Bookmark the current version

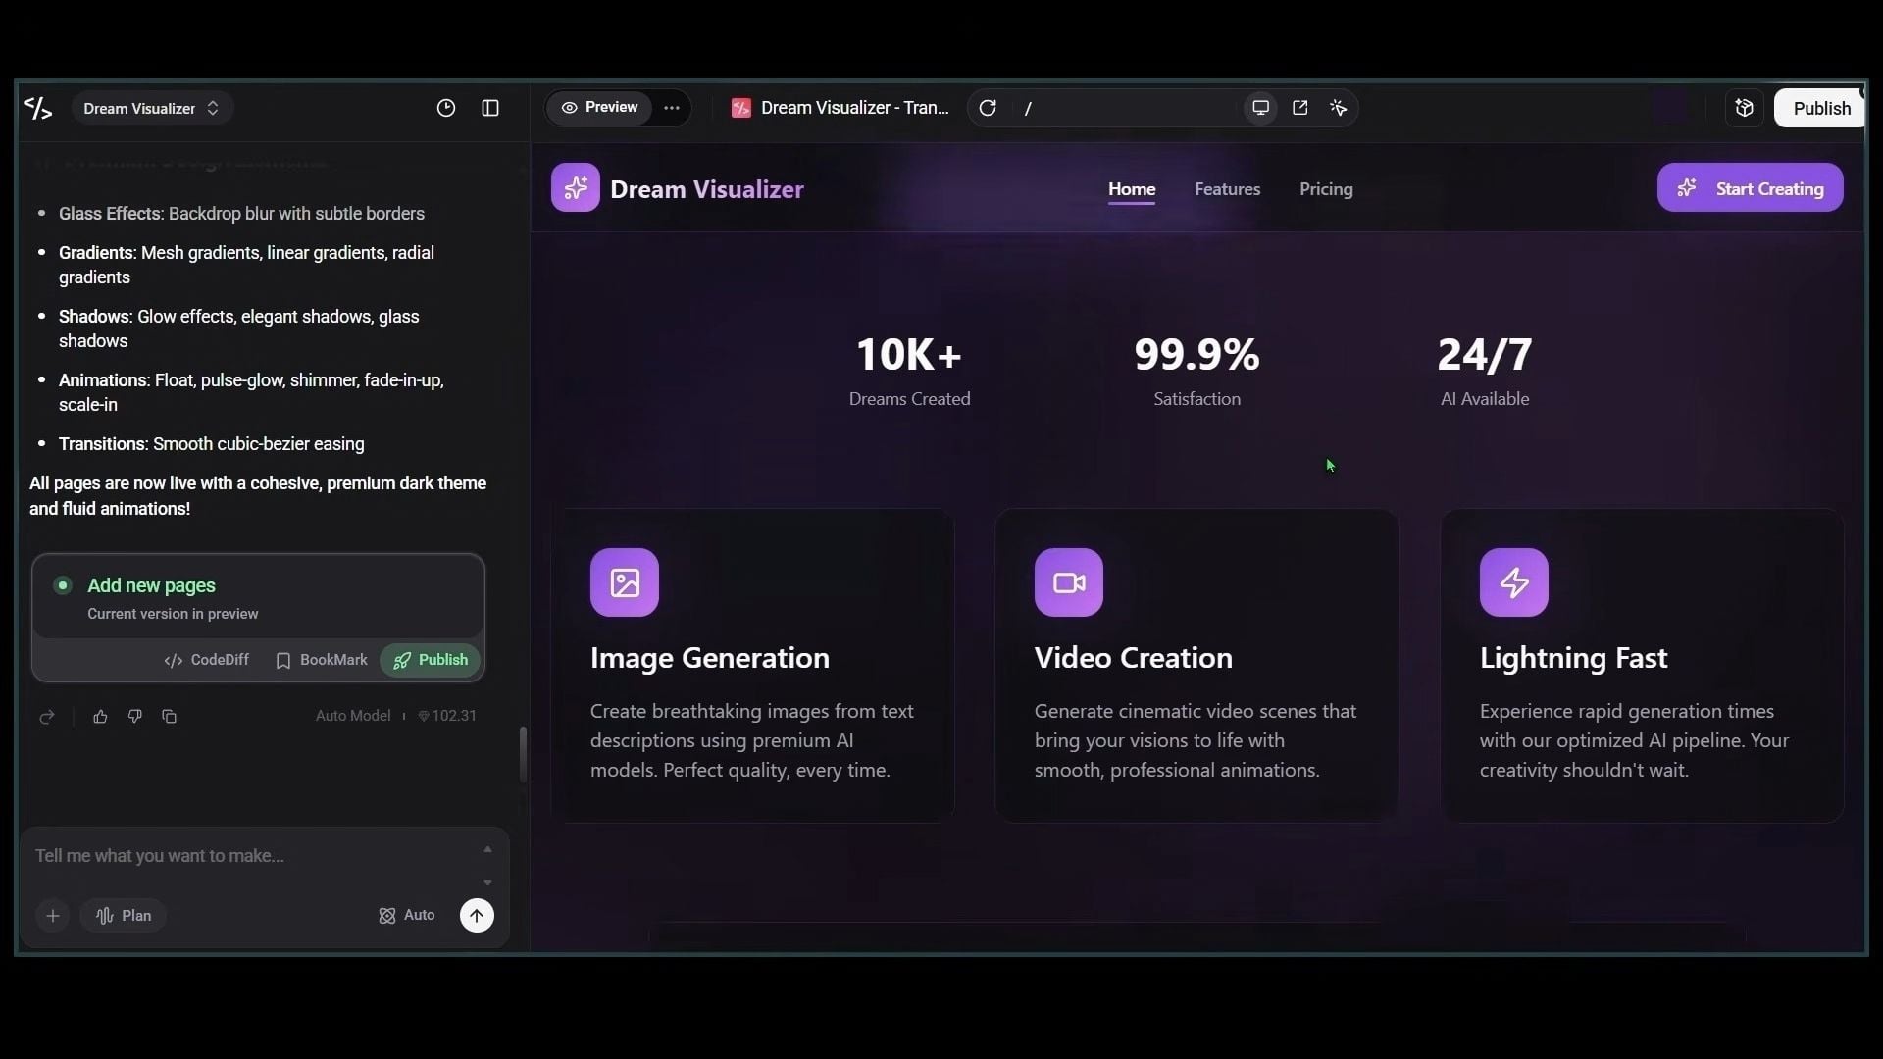click(322, 660)
